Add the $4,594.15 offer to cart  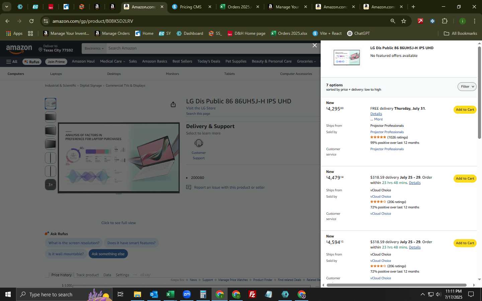click(465, 243)
